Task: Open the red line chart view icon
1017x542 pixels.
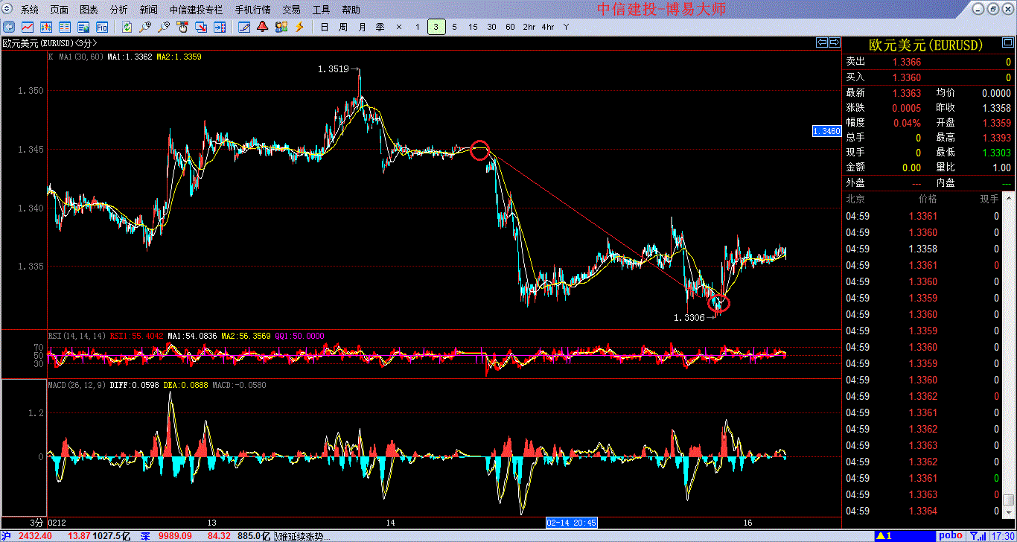Action: pyautogui.click(x=28, y=27)
